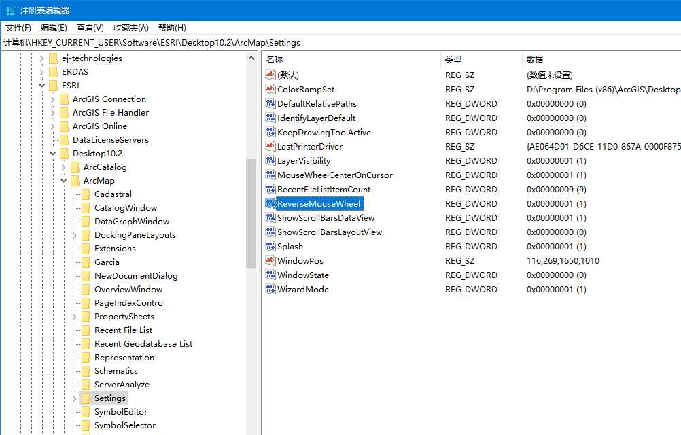
Task: Expand the ArcGIS Online node
Action: pos(52,126)
